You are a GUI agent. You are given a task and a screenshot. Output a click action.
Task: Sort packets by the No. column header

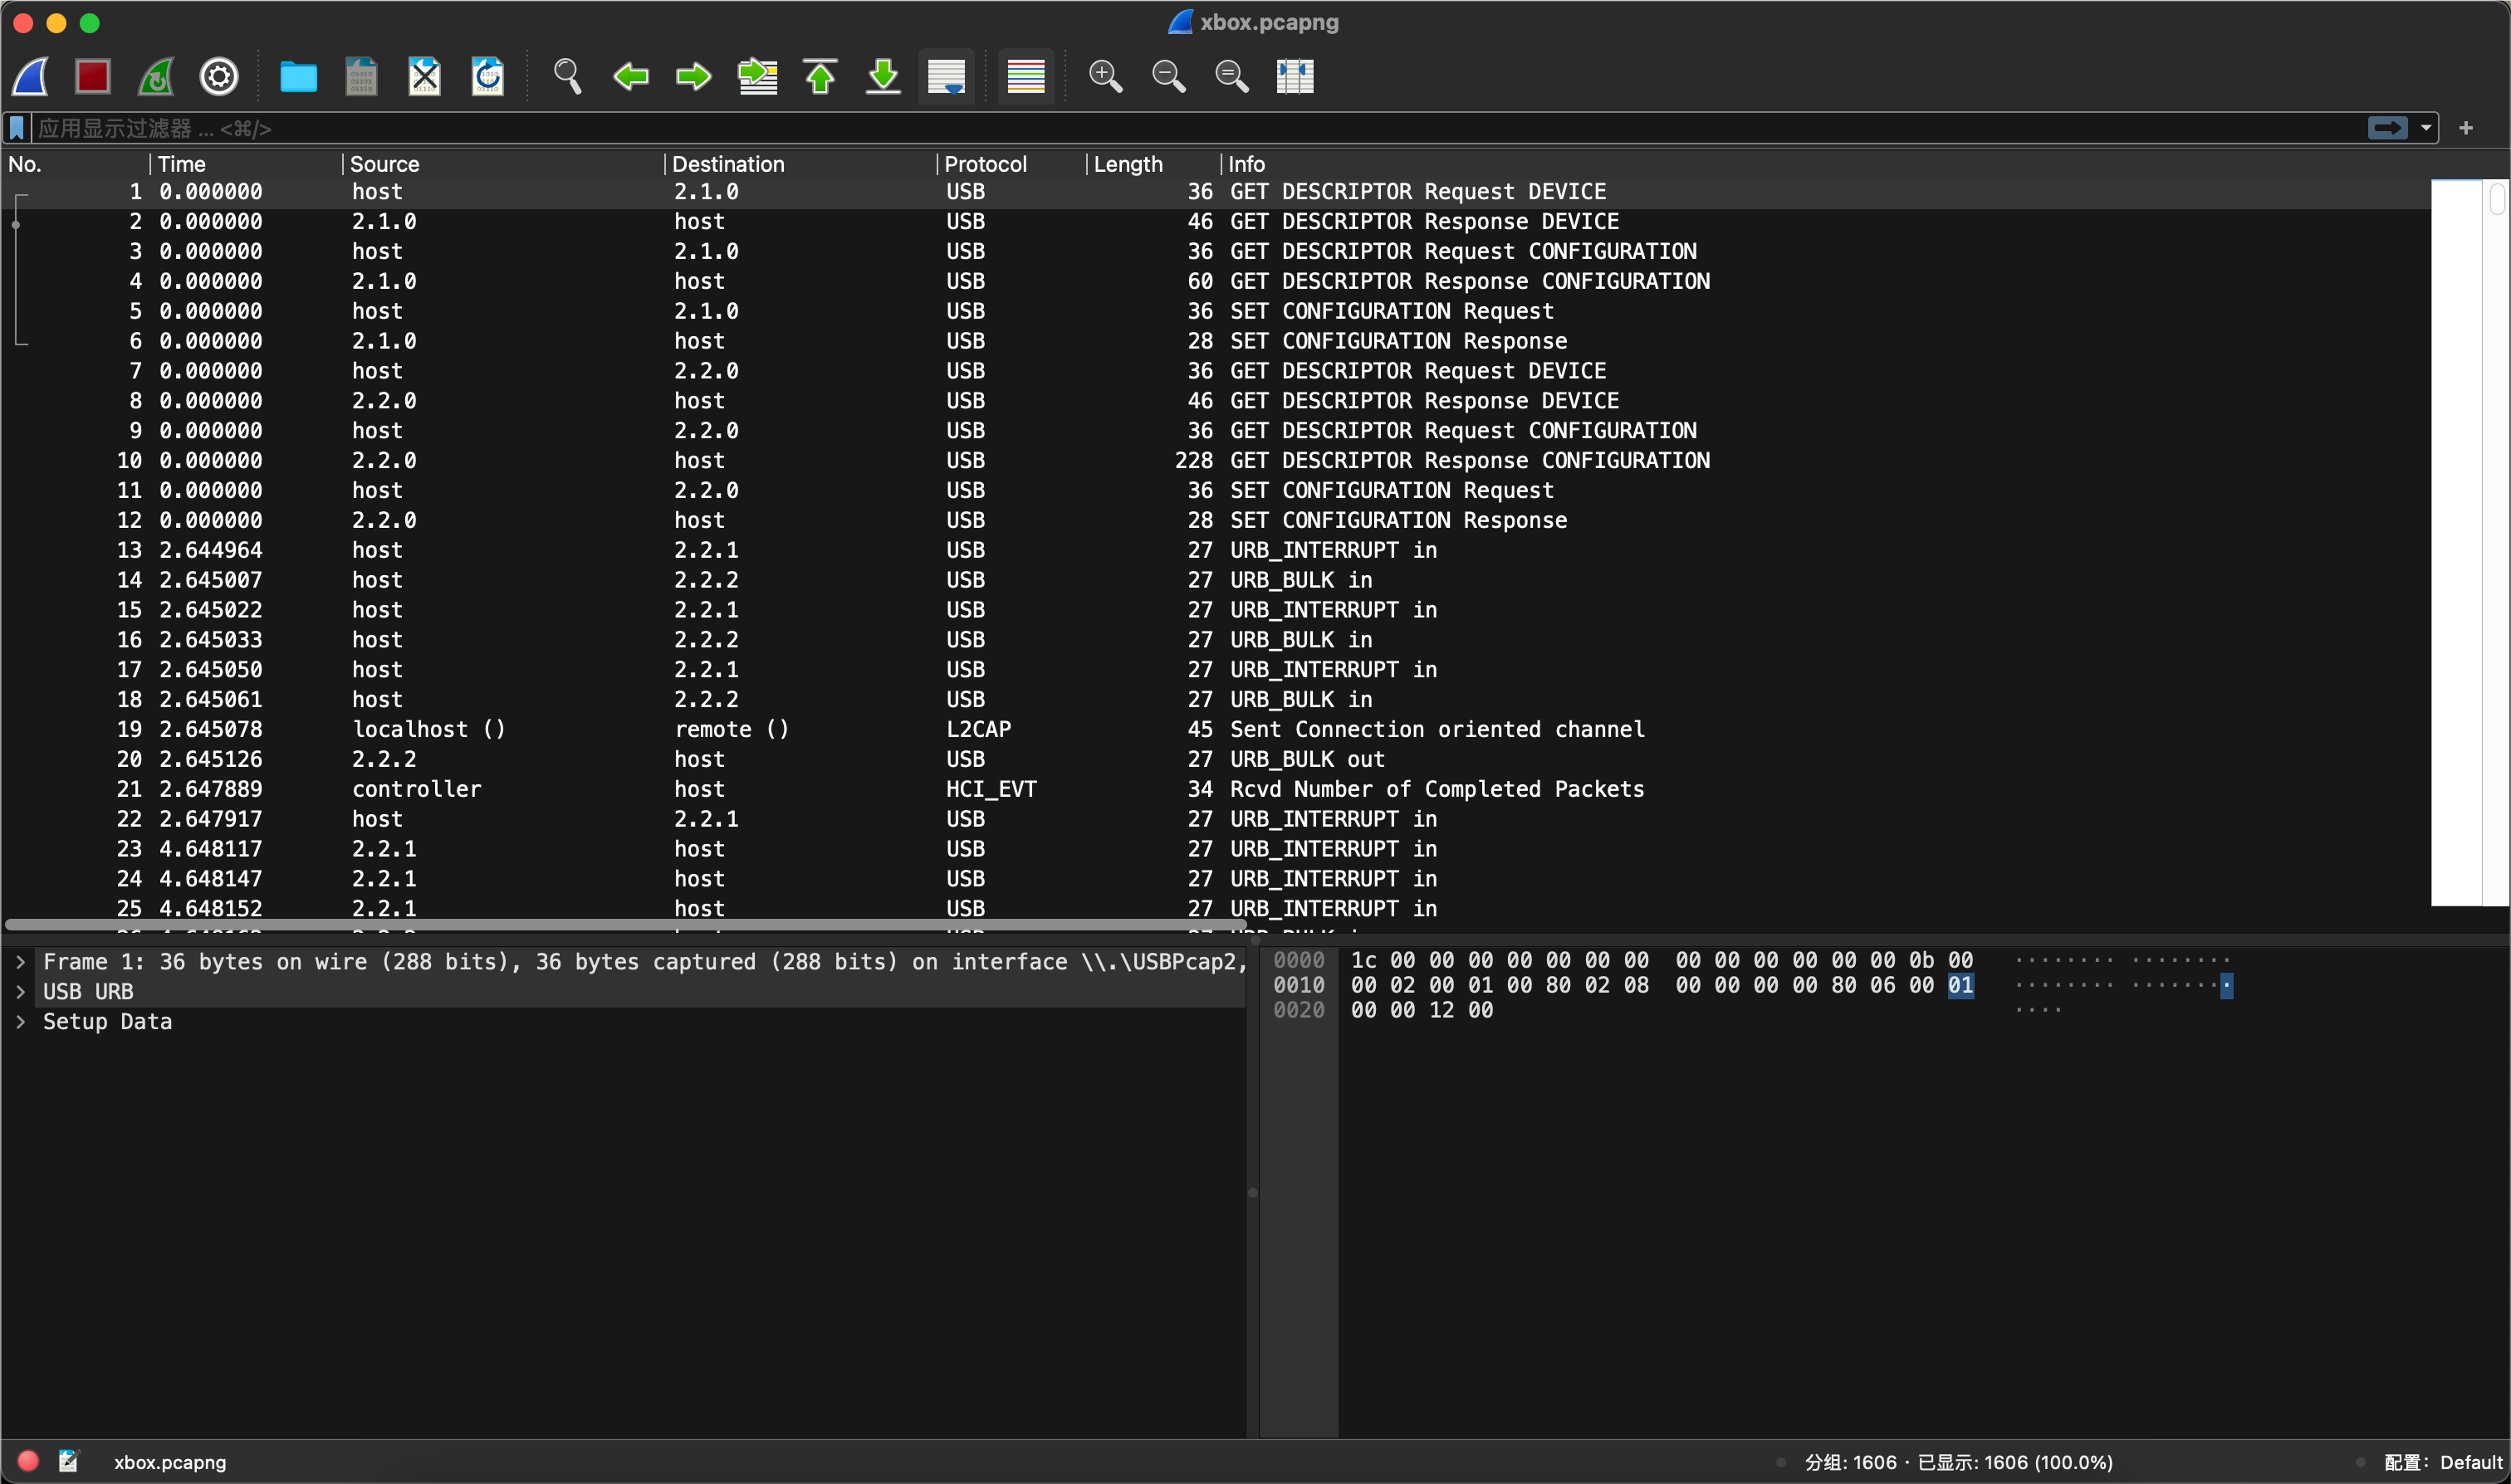pyautogui.click(x=76, y=164)
